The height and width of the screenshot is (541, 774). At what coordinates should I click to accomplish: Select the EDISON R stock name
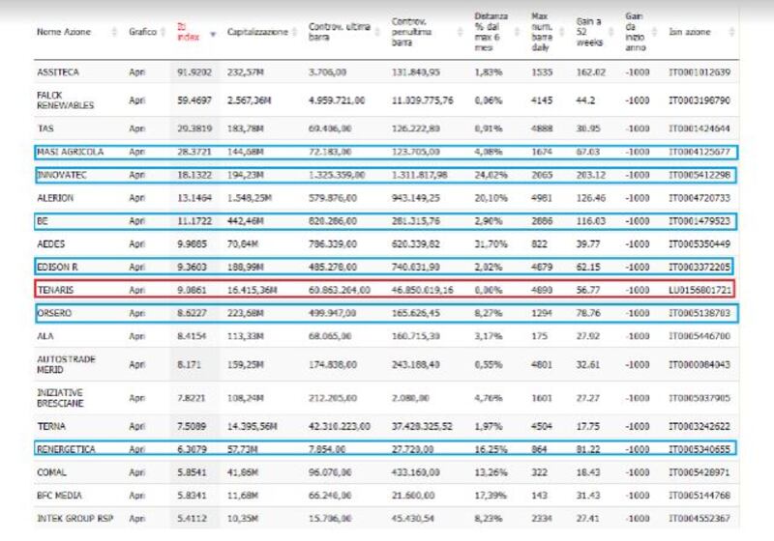(x=57, y=267)
